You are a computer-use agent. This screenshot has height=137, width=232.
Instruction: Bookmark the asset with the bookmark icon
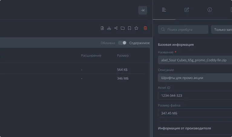tap(129, 28)
